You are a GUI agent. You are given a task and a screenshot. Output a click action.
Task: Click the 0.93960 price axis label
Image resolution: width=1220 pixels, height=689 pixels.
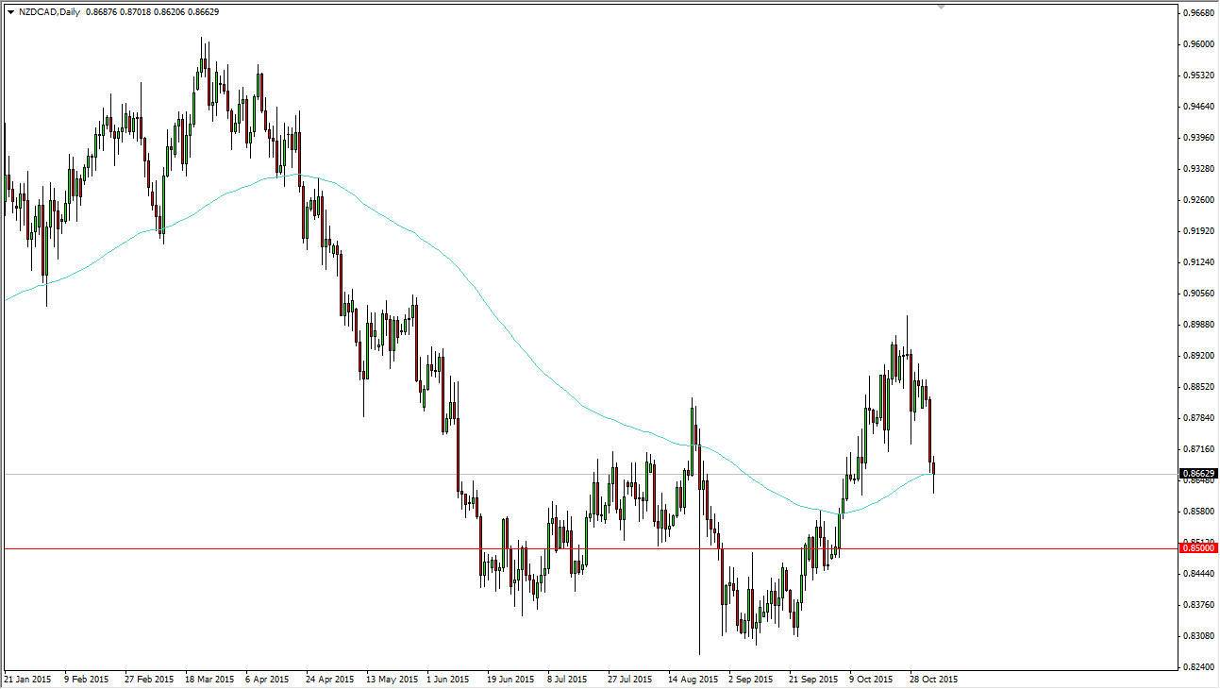1196,138
